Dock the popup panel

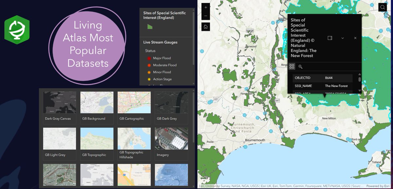click(330, 38)
